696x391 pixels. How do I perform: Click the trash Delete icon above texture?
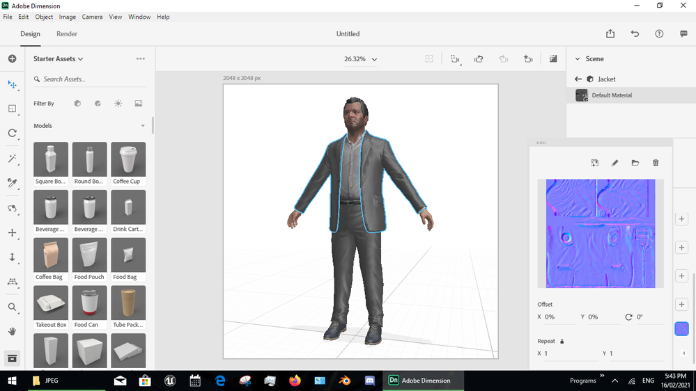(656, 163)
